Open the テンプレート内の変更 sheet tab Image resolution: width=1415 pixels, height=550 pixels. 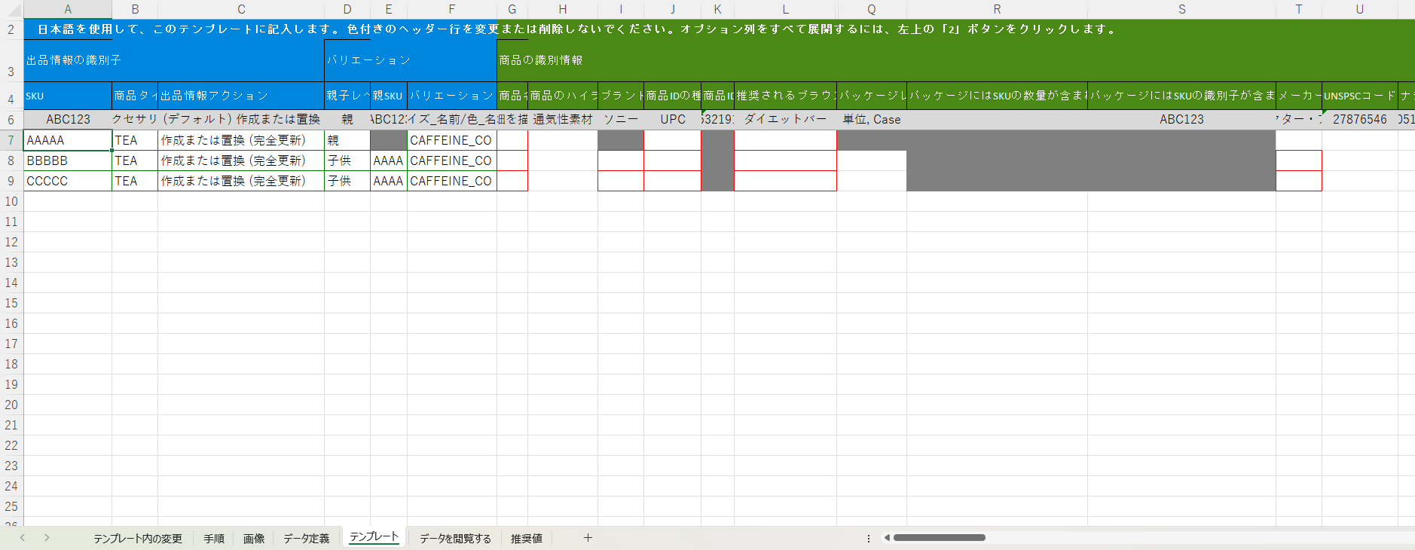coord(138,539)
